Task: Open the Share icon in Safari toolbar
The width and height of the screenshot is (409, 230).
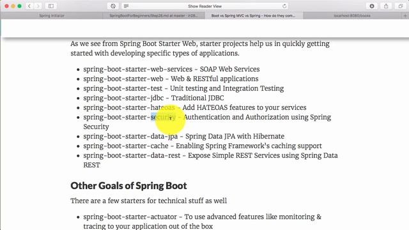Action: tap(386, 6)
